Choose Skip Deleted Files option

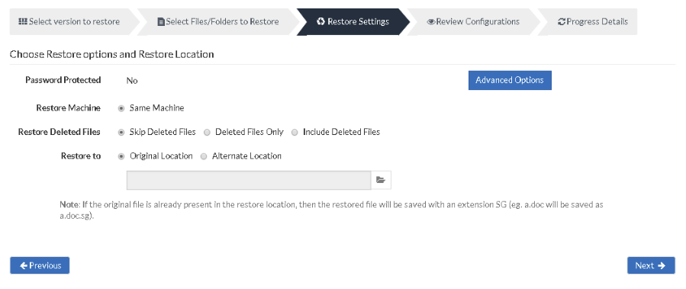(x=121, y=132)
